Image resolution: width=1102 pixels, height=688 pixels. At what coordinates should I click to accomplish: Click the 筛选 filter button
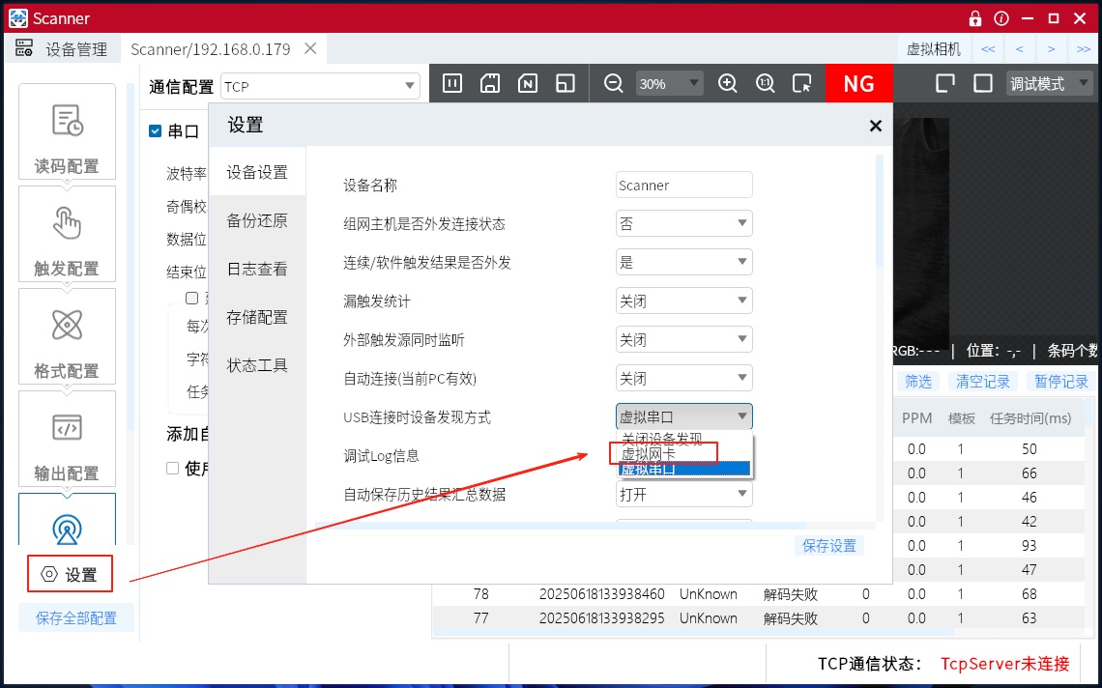coord(918,381)
